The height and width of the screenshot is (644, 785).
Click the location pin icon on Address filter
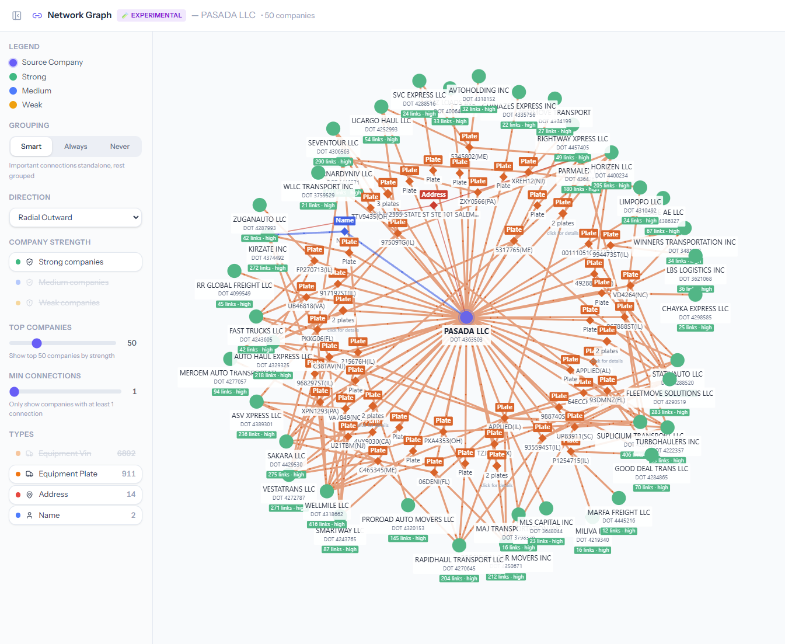point(30,494)
